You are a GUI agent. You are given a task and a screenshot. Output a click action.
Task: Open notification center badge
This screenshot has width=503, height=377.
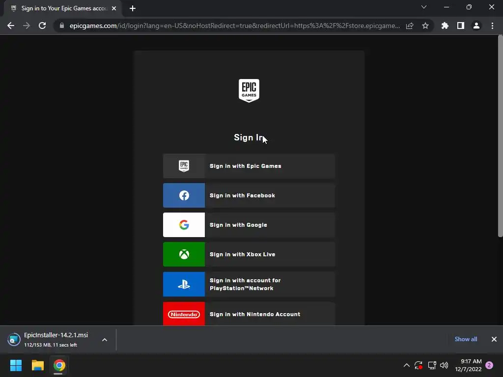point(489,365)
